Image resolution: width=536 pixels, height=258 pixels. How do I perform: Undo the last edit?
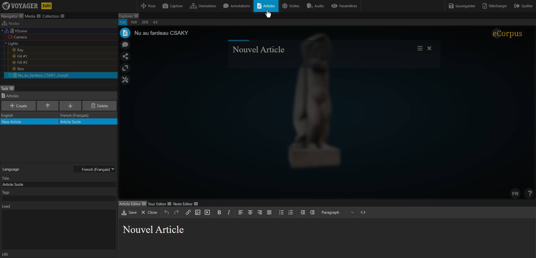[x=166, y=212]
